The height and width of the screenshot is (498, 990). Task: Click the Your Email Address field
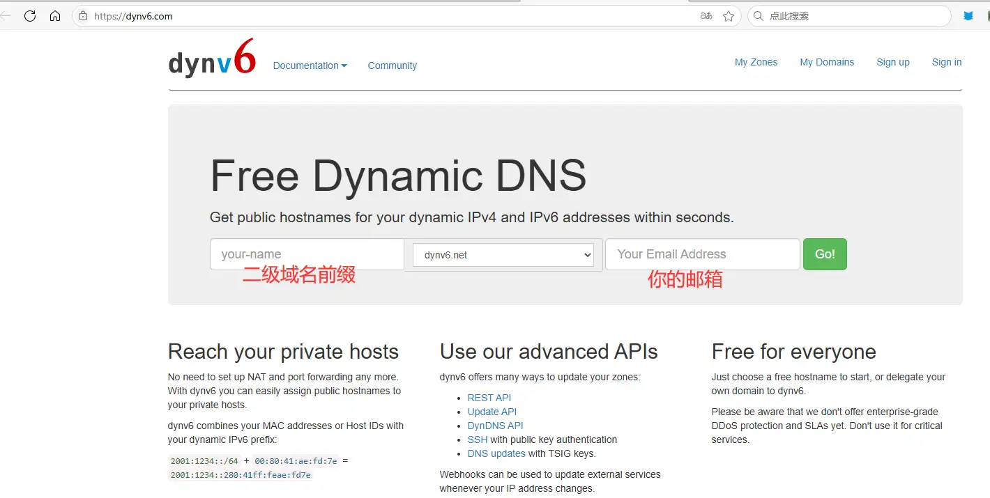tap(701, 254)
